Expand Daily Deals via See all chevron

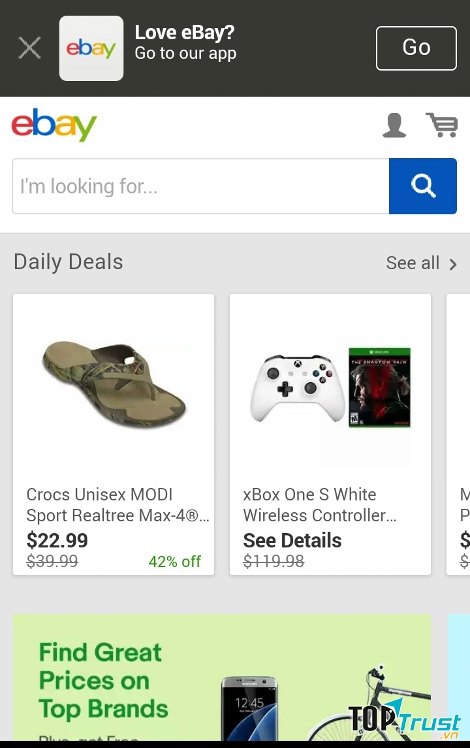[452, 263]
